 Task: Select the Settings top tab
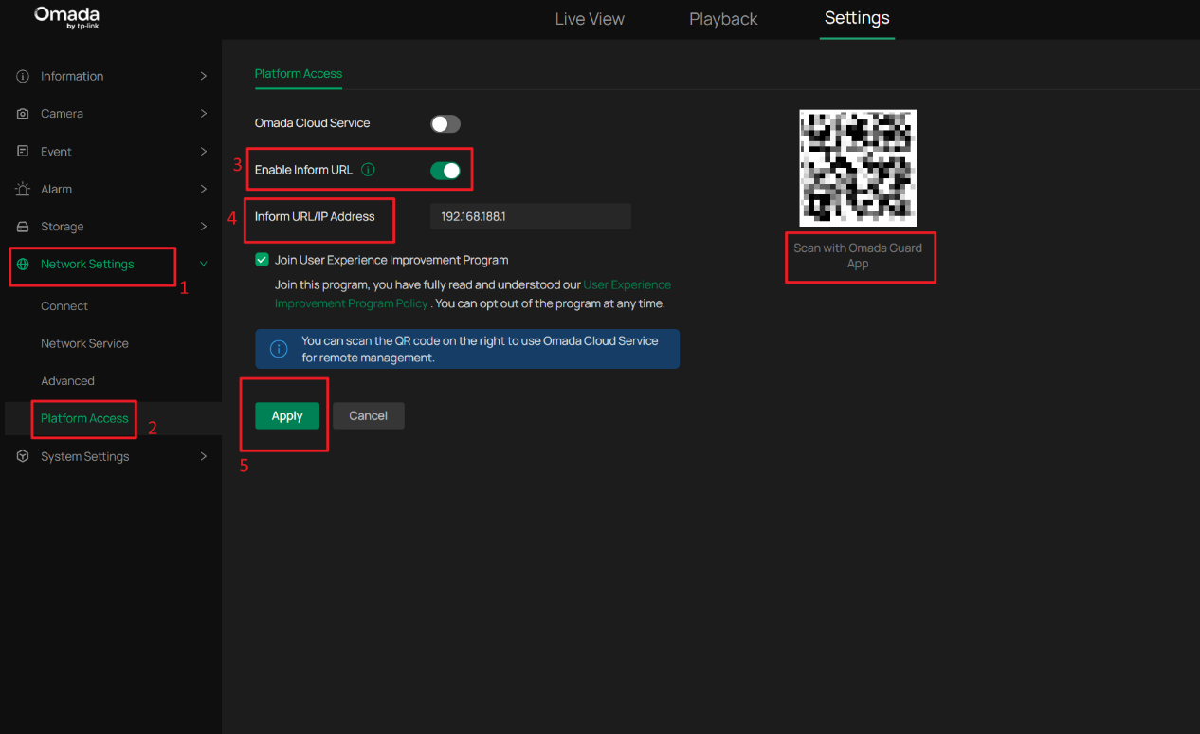pos(857,19)
